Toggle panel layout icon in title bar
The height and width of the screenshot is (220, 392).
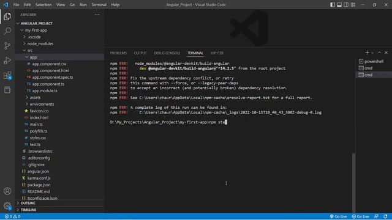339,5
